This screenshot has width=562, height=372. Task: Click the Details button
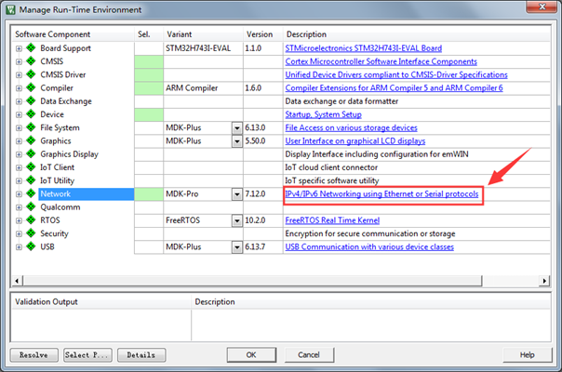(141, 355)
